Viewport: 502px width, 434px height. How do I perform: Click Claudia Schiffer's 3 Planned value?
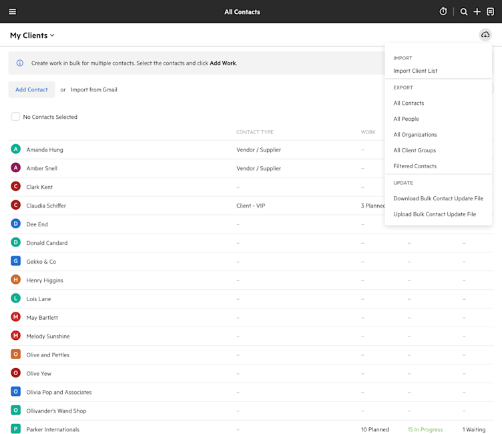click(x=372, y=206)
